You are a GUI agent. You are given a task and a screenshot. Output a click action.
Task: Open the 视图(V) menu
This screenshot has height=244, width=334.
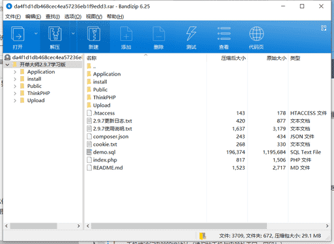click(94, 16)
